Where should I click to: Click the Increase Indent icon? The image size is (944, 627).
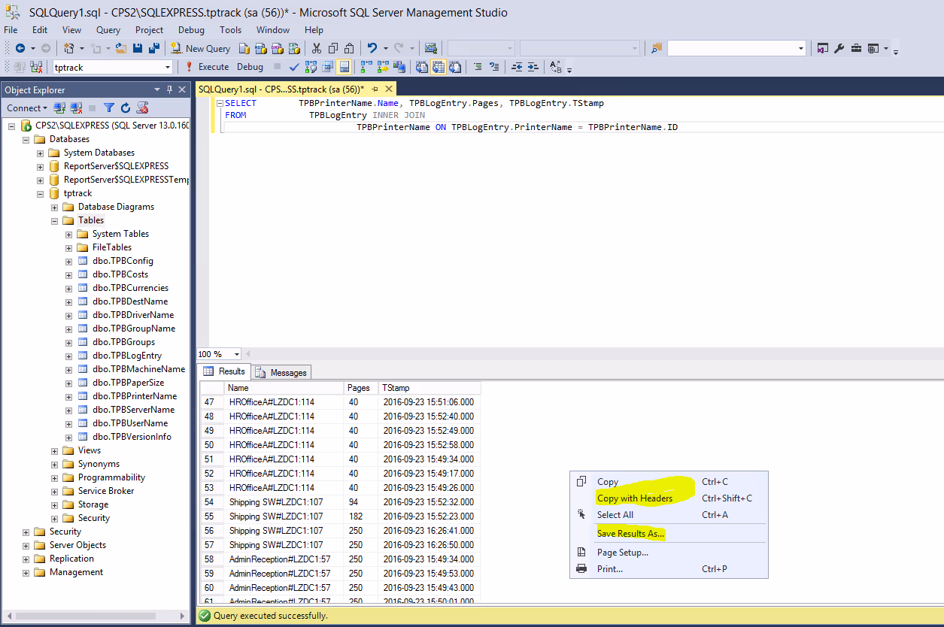[533, 67]
